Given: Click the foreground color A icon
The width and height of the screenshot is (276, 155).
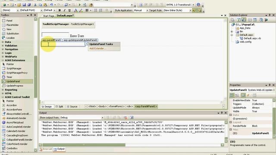Looking at the screenshot, I should coord(75,10).
